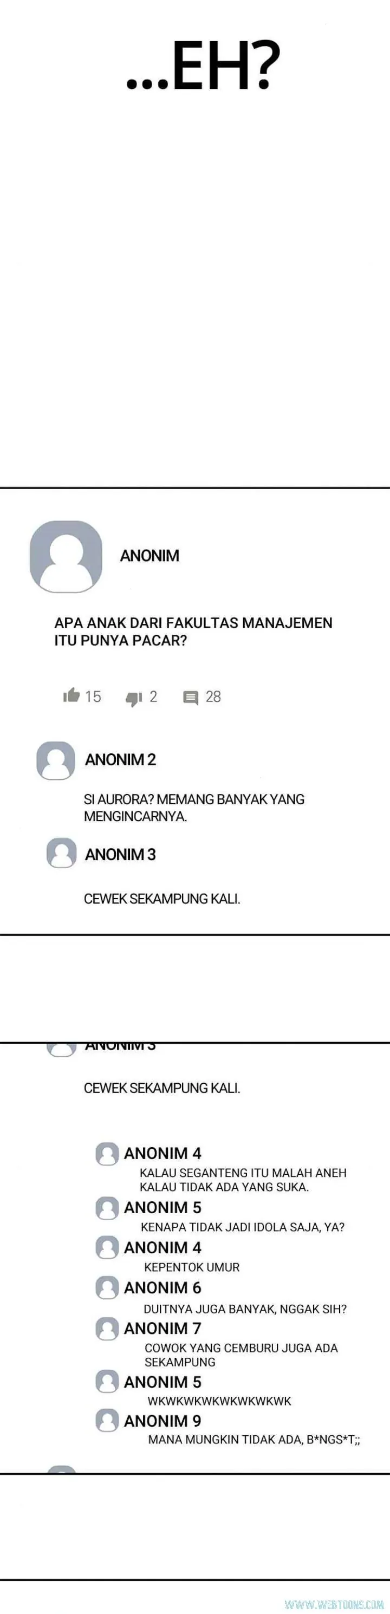The image size is (390, 1614).
Task: Click the thumbs-up like icon
Action: (x=71, y=695)
